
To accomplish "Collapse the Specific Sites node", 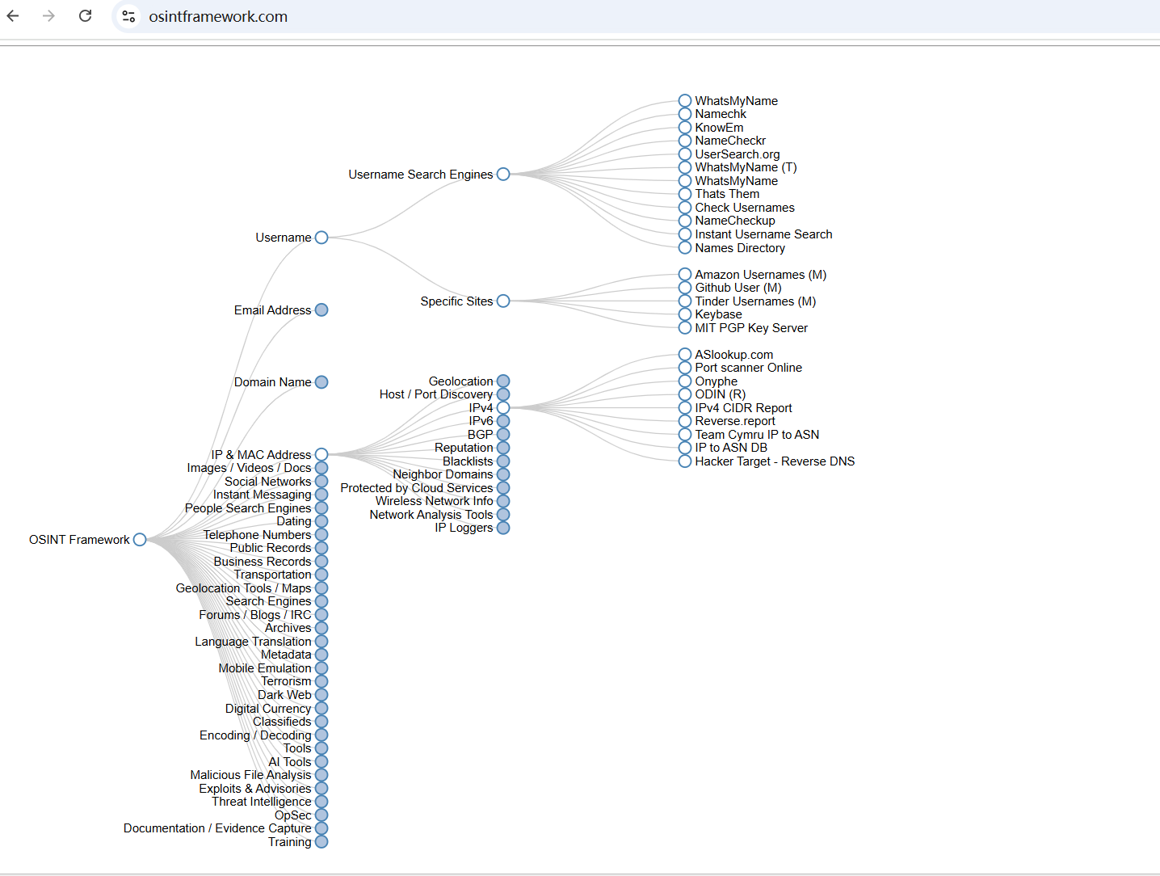I will tap(503, 301).
